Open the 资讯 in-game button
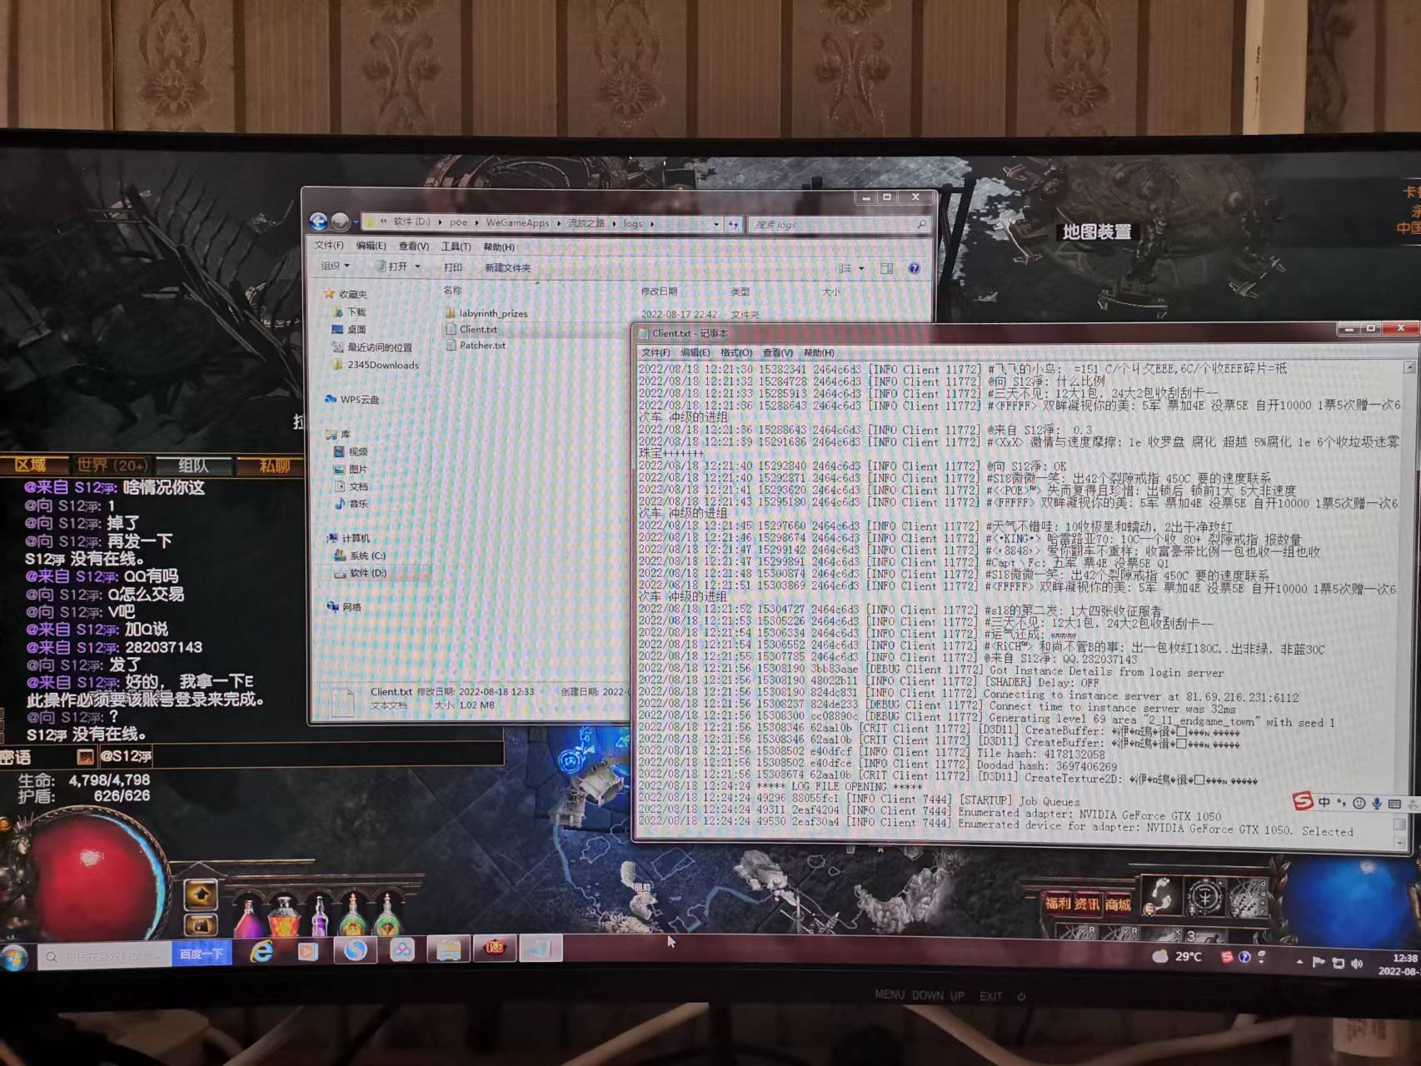 pyautogui.click(x=1086, y=904)
